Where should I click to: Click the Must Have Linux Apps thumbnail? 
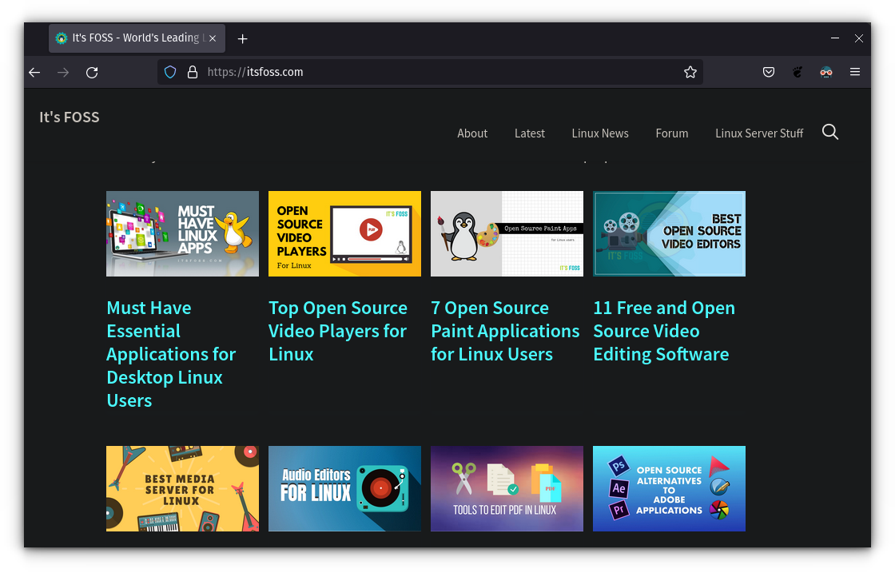pyautogui.click(x=183, y=234)
